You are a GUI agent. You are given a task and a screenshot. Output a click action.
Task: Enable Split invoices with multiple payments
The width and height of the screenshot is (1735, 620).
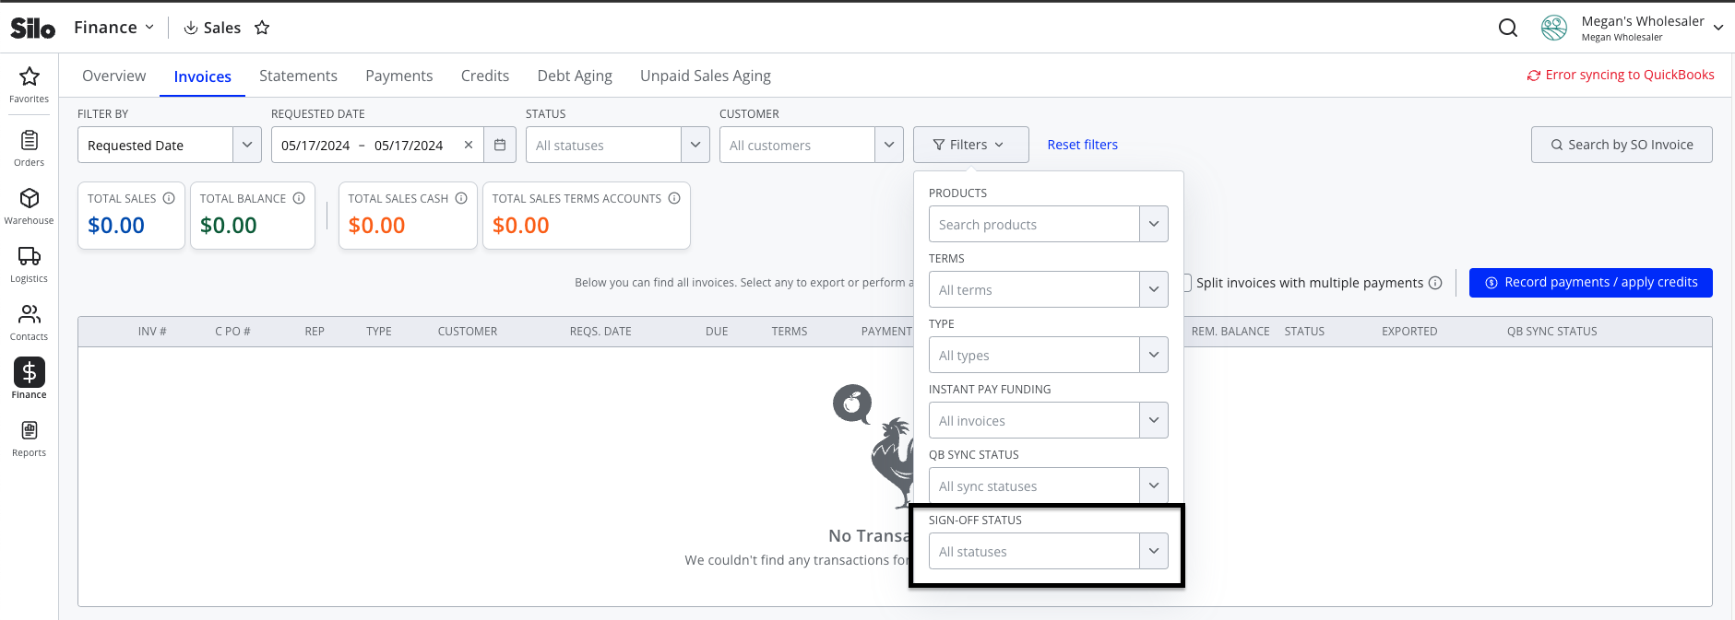point(1188,283)
